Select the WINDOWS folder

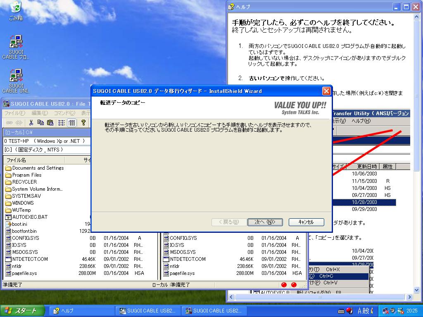click(x=20, y=203)
